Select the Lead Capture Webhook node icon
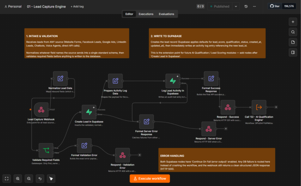The height and width of the screenshot is (186, 301). tap(41, 110)
